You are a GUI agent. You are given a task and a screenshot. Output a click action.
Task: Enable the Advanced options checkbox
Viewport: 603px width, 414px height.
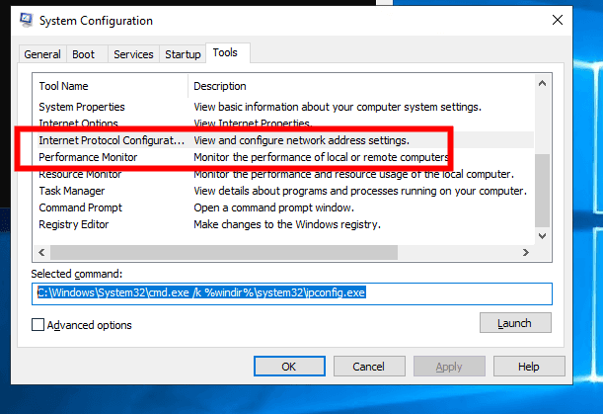coord(38,324)
